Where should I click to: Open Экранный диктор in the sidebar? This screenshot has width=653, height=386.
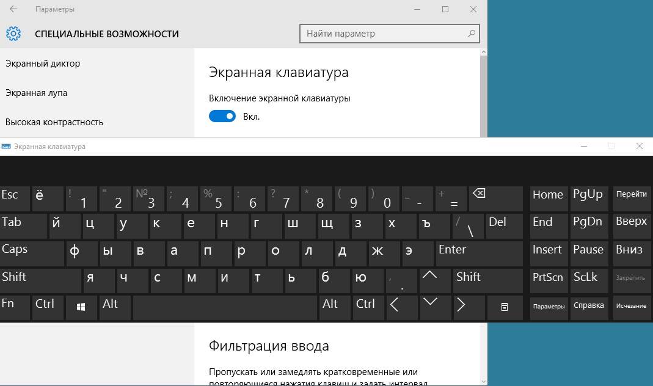coord(43,64)
